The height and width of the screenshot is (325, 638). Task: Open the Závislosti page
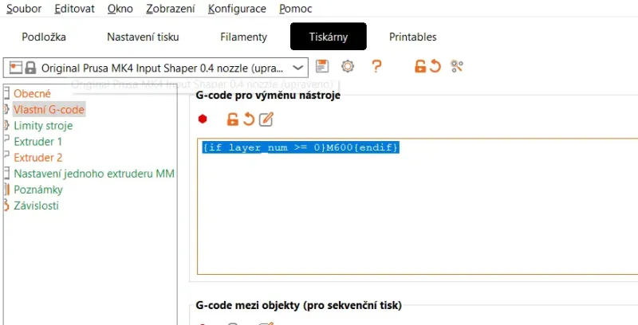[x=36, y=206]
